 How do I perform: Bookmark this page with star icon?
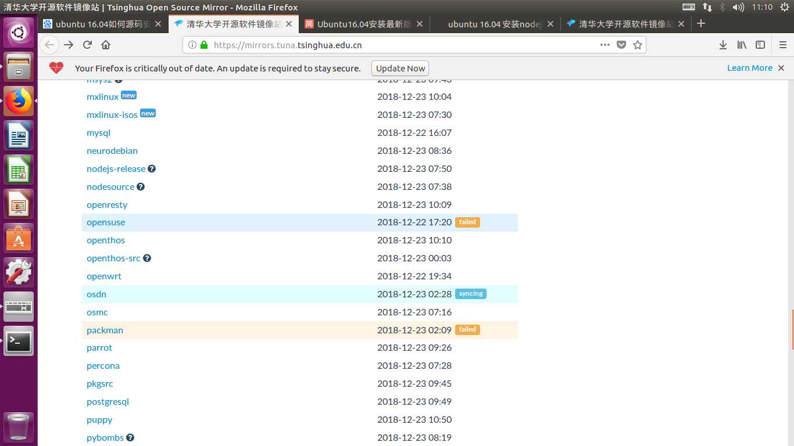point(638,45)
